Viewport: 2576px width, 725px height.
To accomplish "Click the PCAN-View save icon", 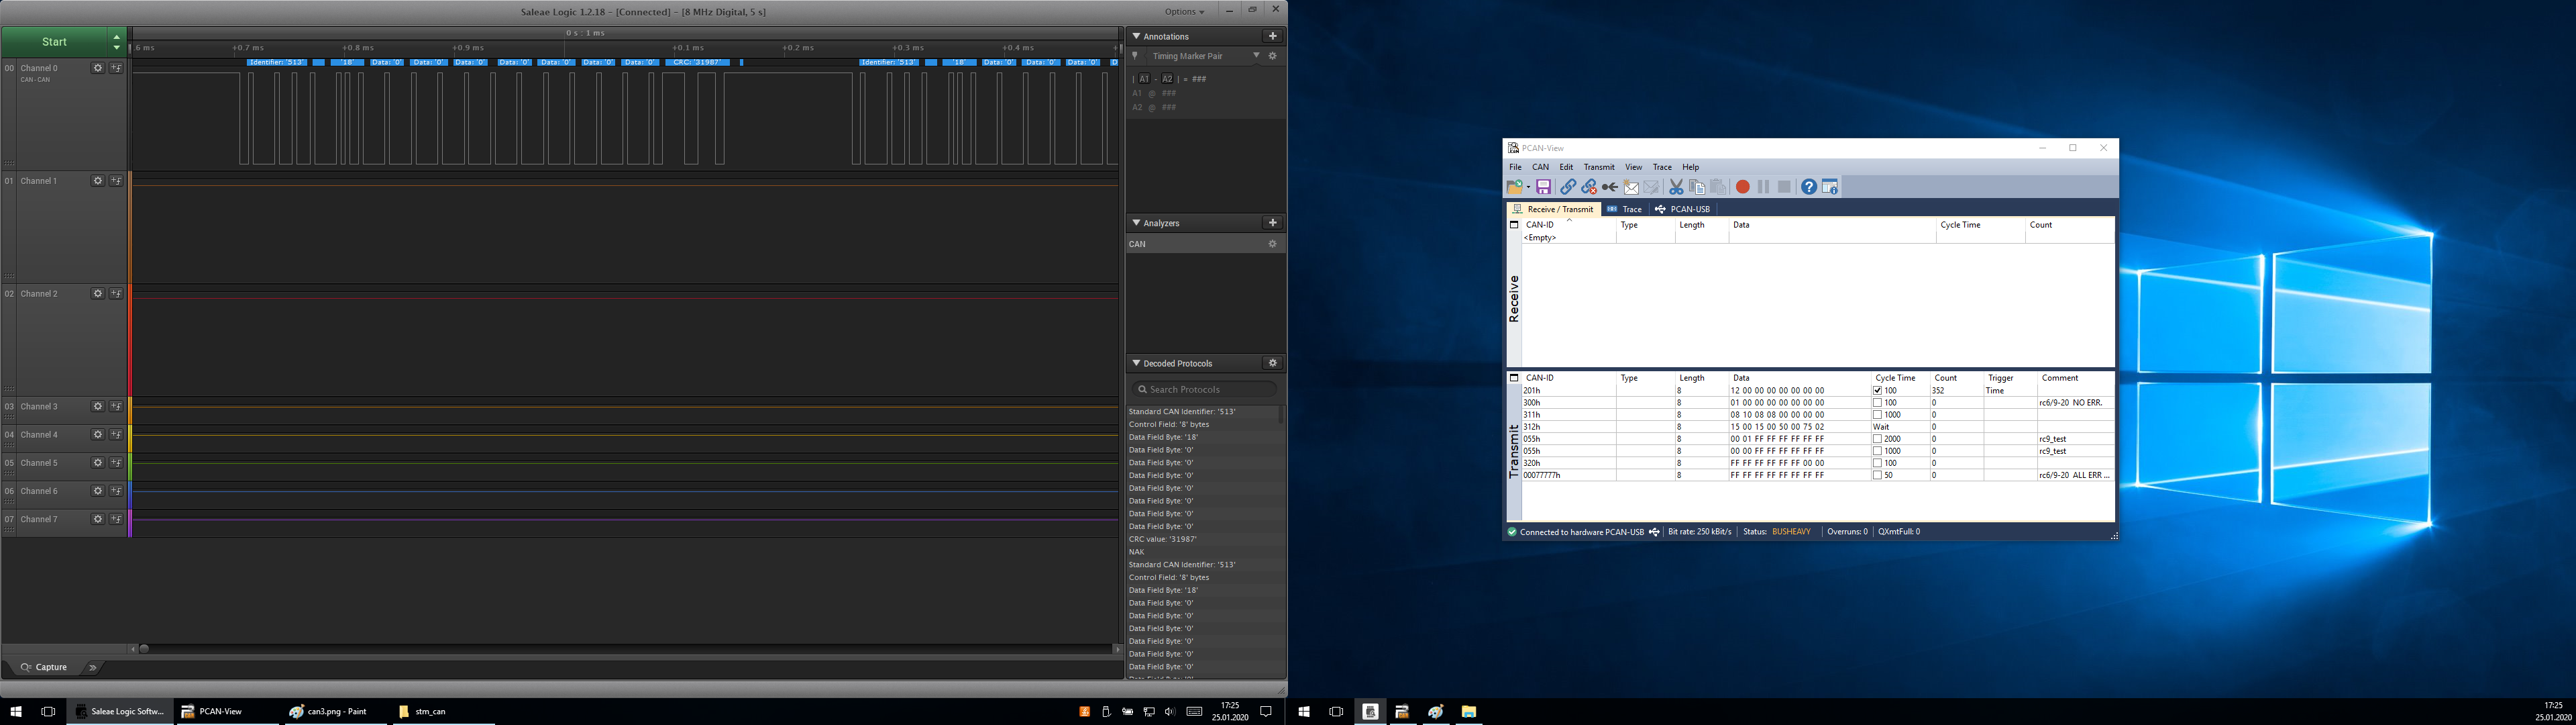I will 1543,187.
